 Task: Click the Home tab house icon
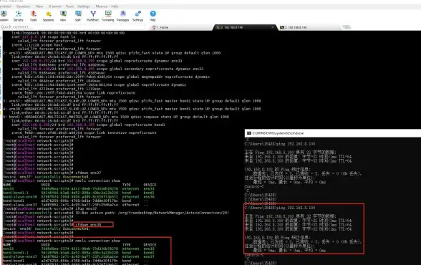[x=154, y=27]
